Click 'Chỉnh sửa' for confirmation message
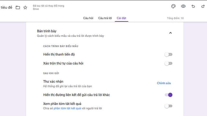207x116 pixels. click(x=164, y=83)
